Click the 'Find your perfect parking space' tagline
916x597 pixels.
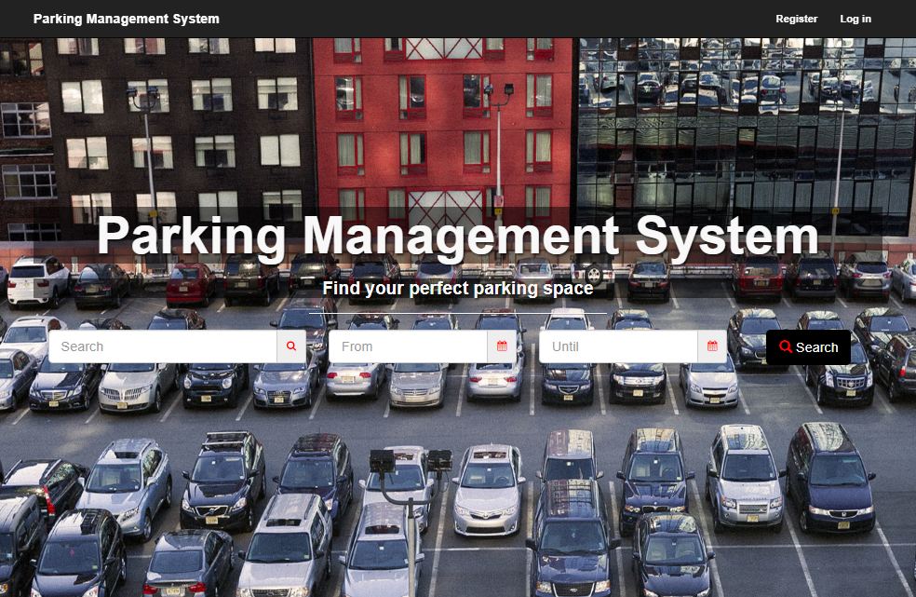click(457, 289)
